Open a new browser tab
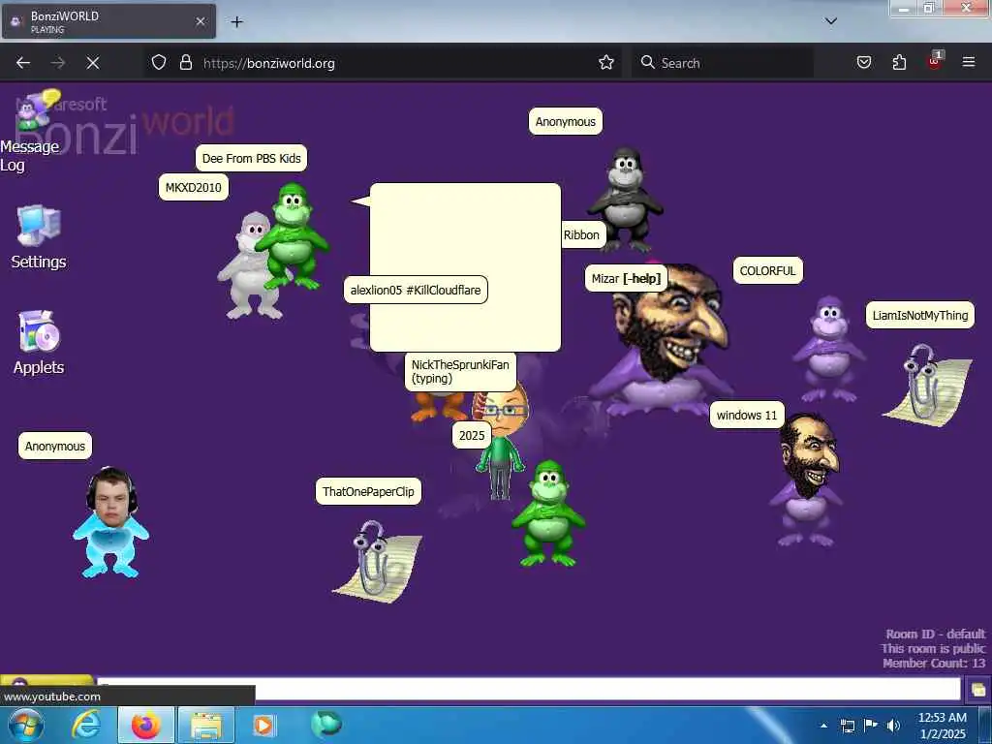The height and width of the screenshot is (744, 992). pos(236,22)
